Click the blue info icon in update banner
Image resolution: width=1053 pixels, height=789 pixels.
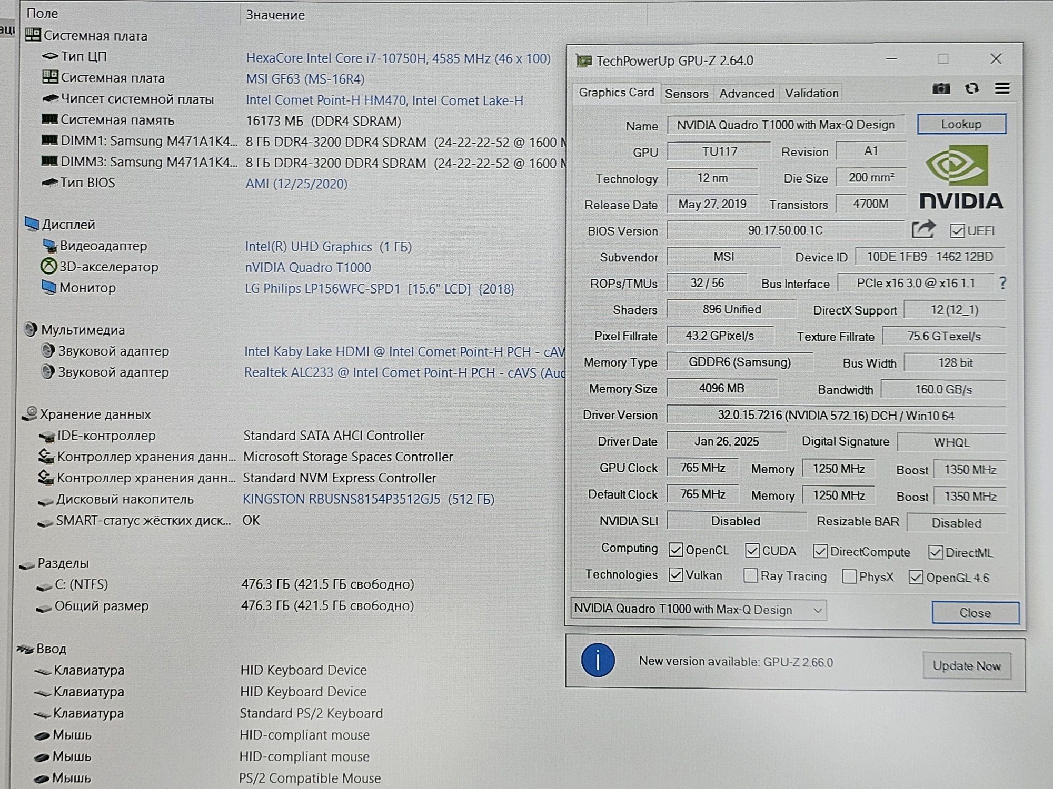pos(598,660)
